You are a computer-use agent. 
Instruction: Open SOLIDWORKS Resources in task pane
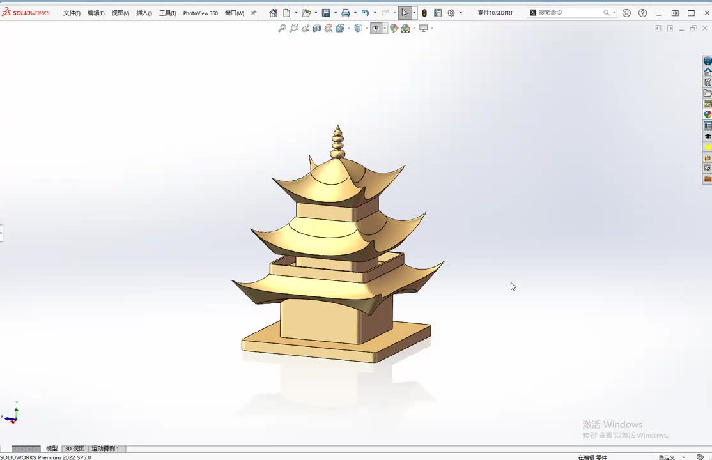click(x=708, y=72)
